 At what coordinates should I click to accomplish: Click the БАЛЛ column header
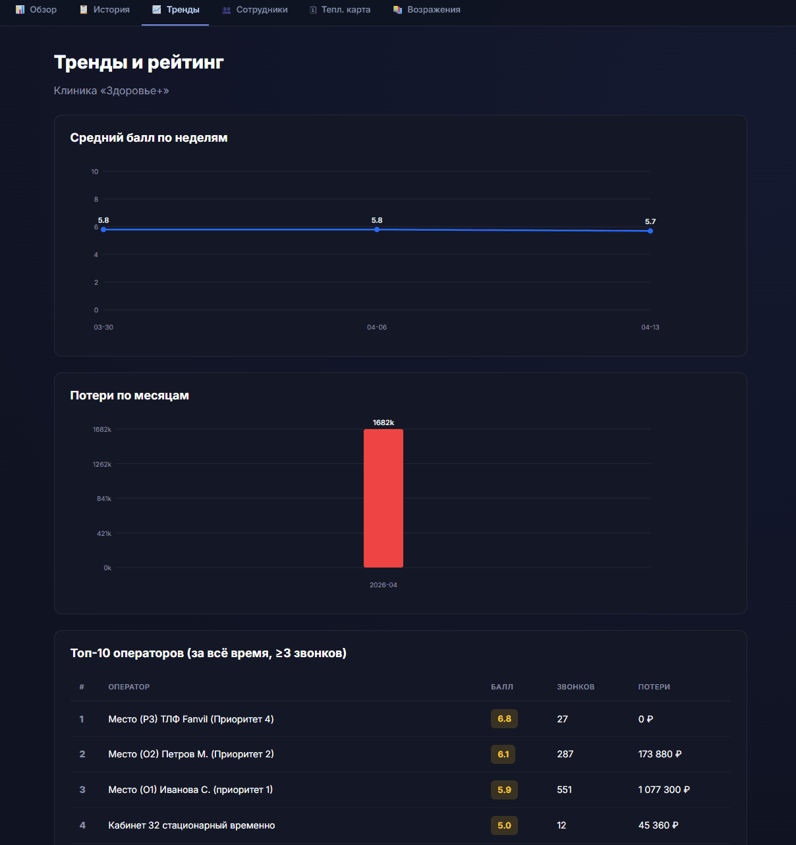[x=503, y=687]
